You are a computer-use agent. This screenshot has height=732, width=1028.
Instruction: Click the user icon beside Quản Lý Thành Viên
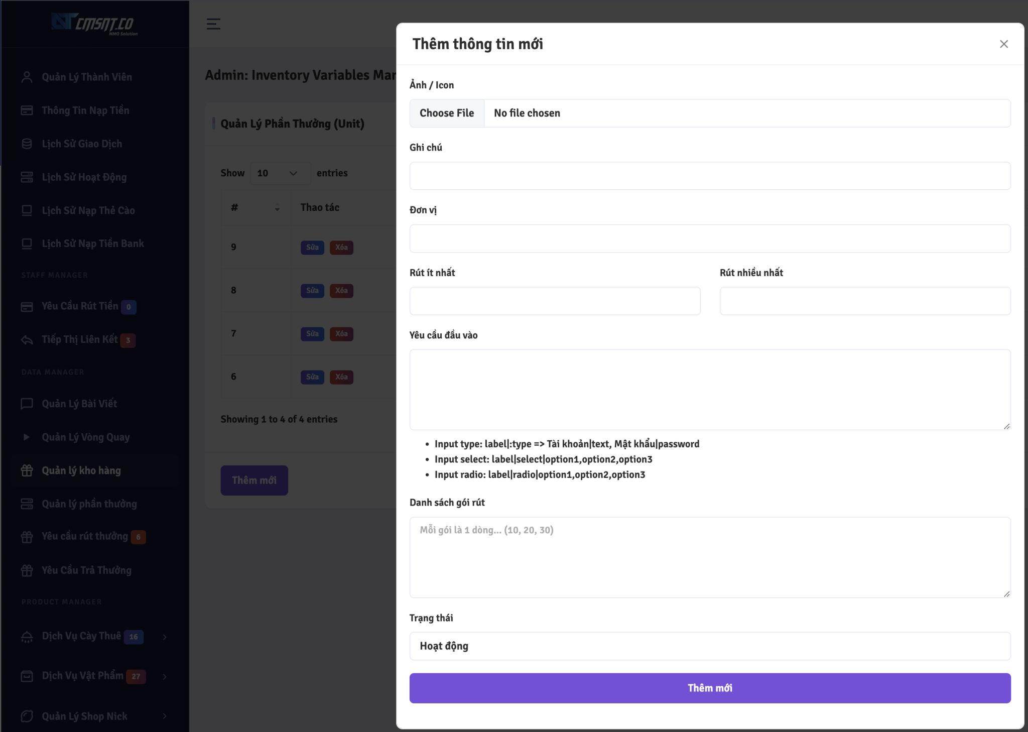(x=27, y=77)
